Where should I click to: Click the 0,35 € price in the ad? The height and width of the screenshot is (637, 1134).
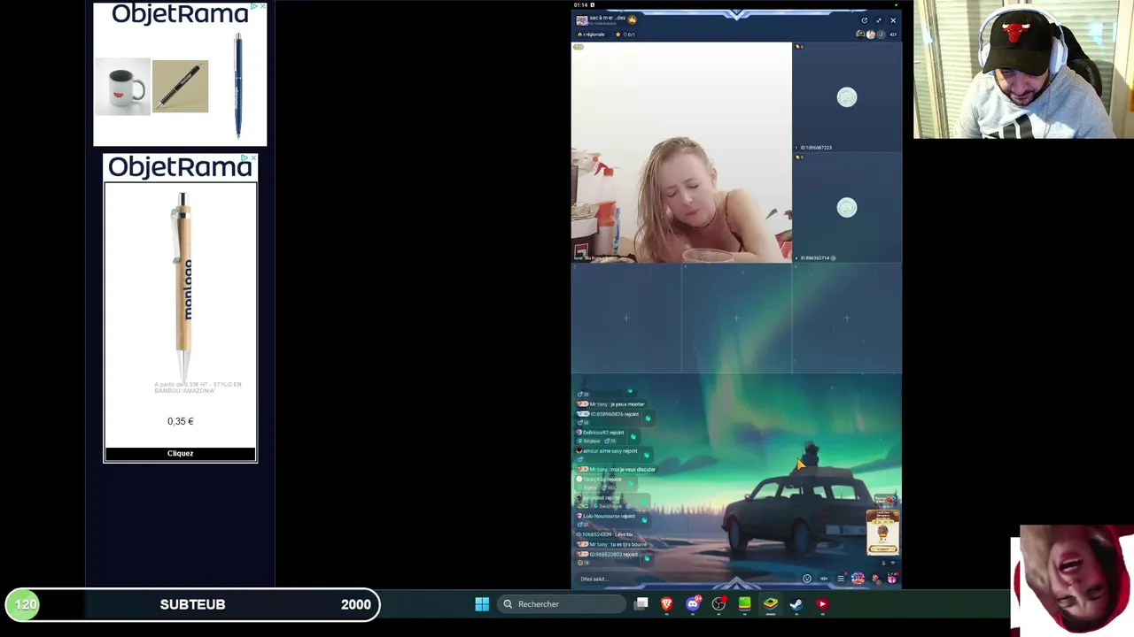tap(180, 421)
